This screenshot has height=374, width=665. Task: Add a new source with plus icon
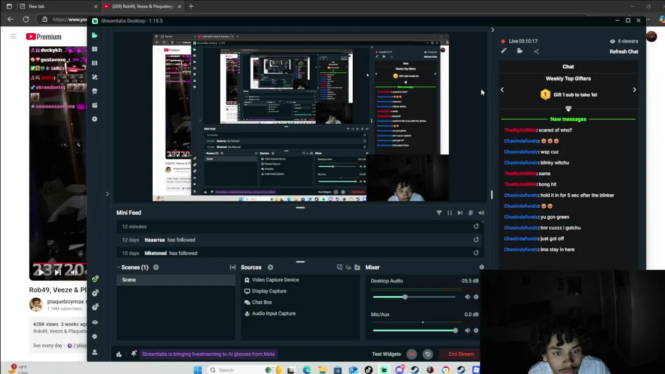[270, 268]
